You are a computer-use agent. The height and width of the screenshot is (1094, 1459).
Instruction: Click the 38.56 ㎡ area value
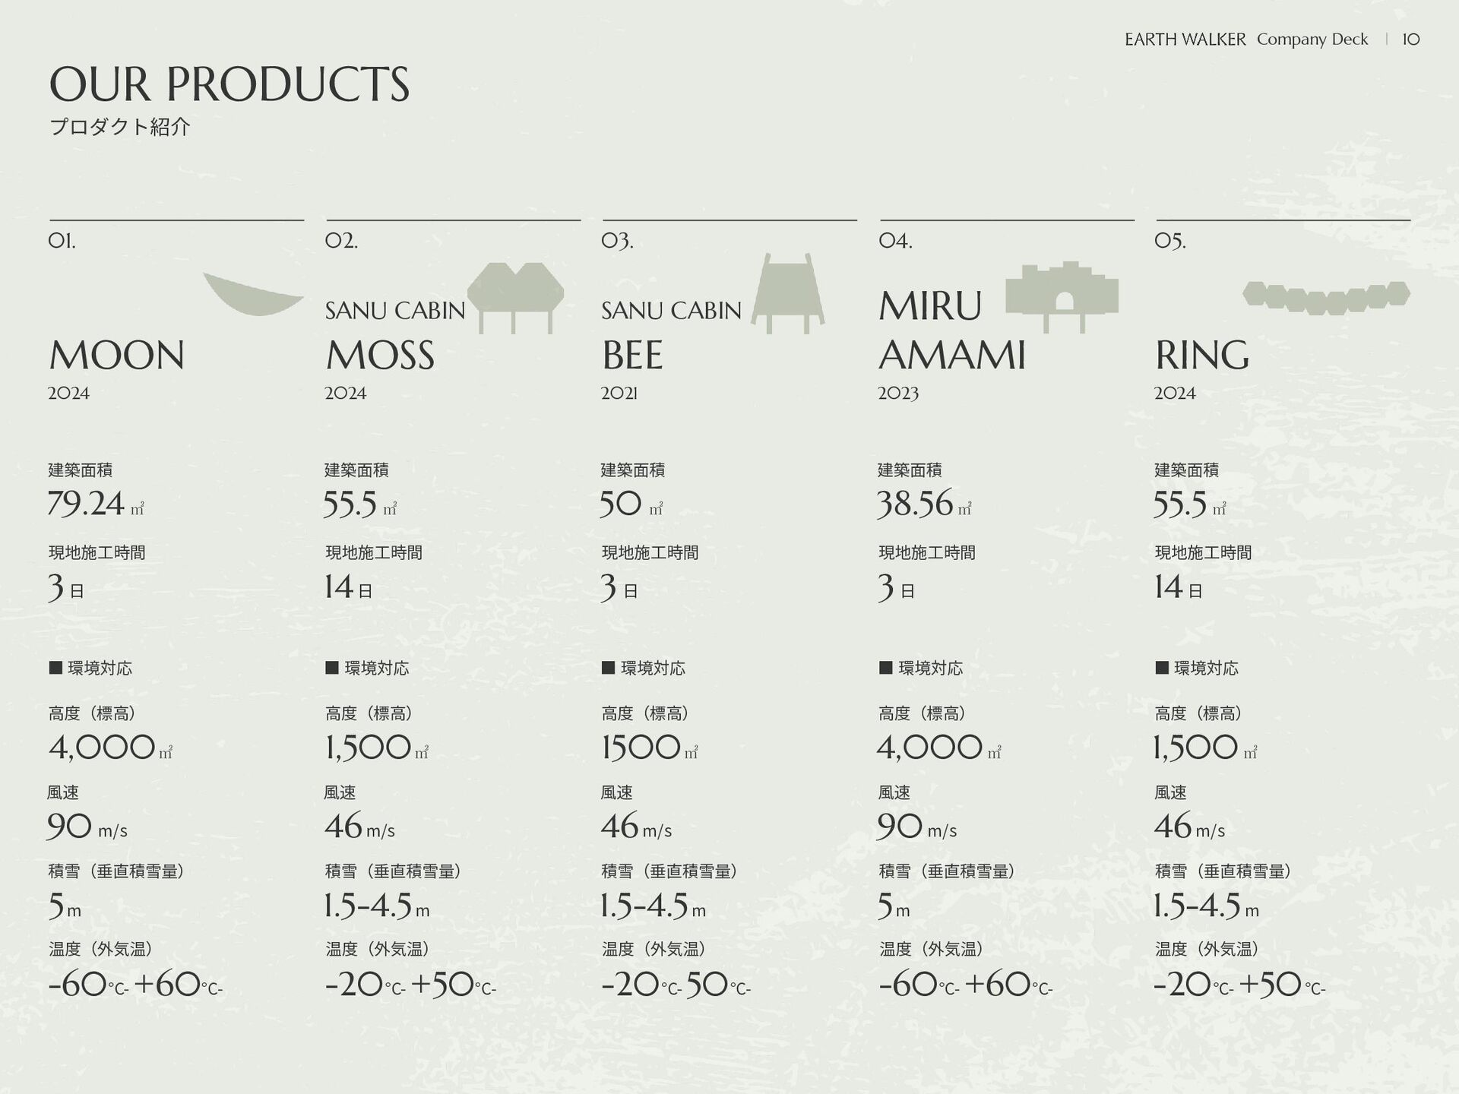(924, 504)
